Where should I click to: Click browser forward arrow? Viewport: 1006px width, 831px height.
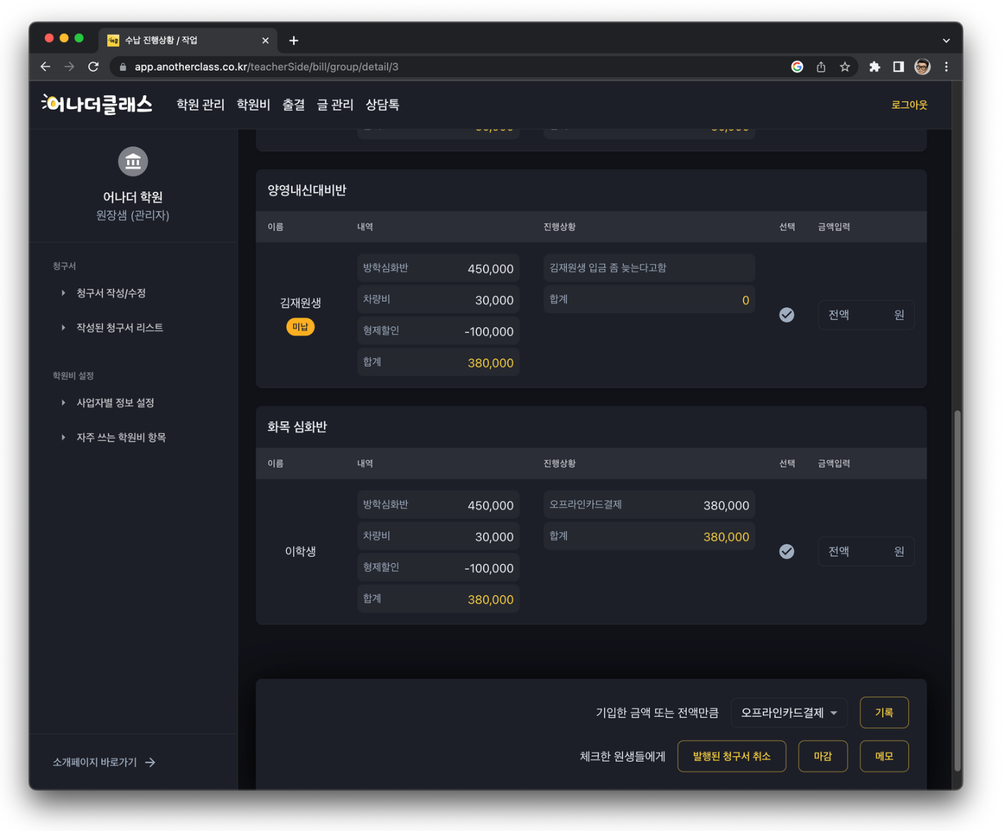tap(69, 66)
